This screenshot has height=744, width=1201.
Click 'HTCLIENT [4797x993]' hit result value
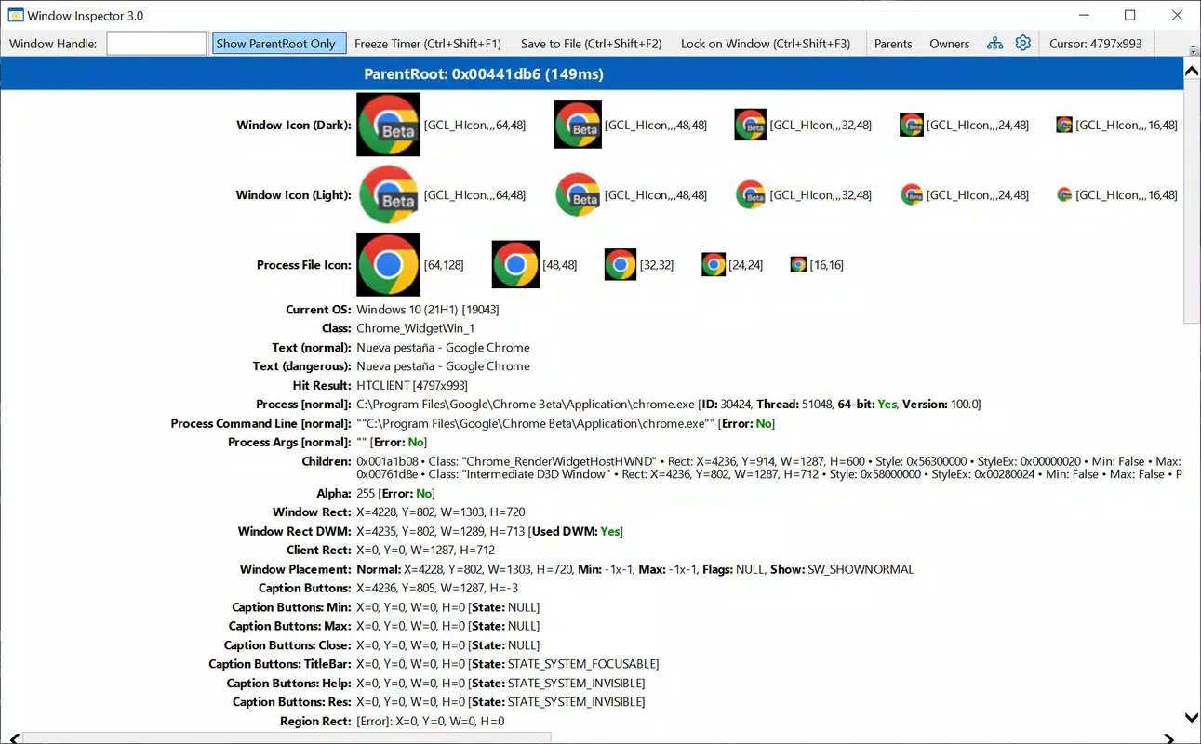click(412, 385)
